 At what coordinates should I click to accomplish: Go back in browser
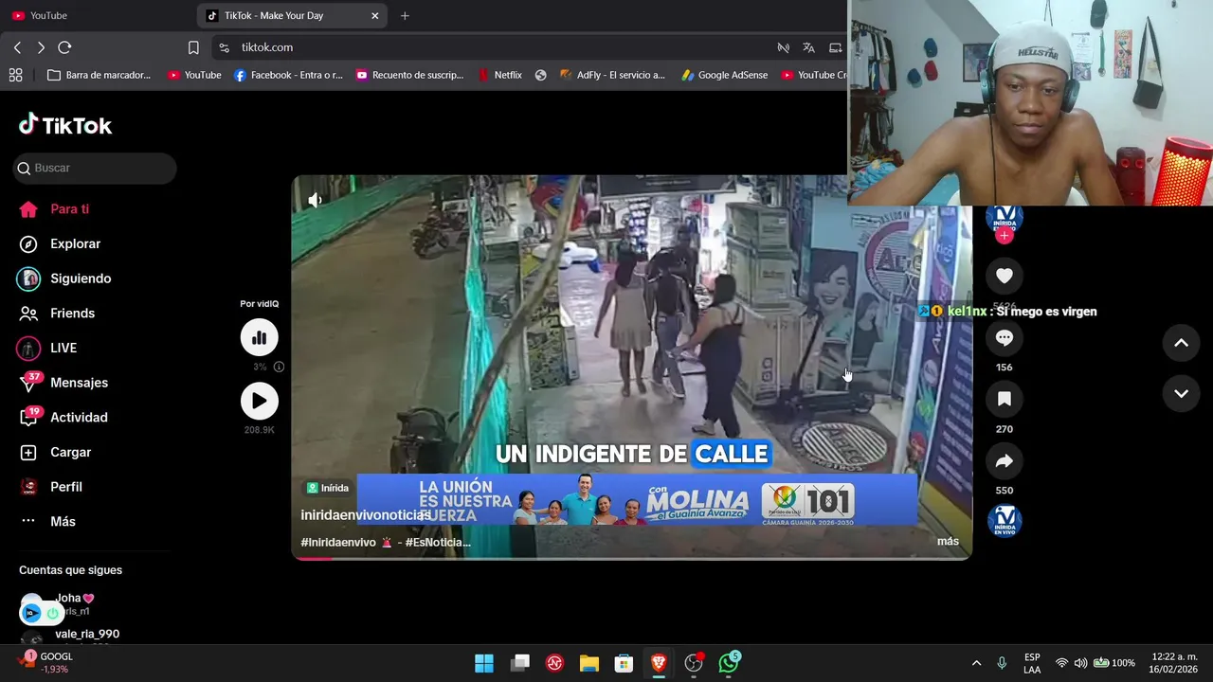tap(17, 47)
